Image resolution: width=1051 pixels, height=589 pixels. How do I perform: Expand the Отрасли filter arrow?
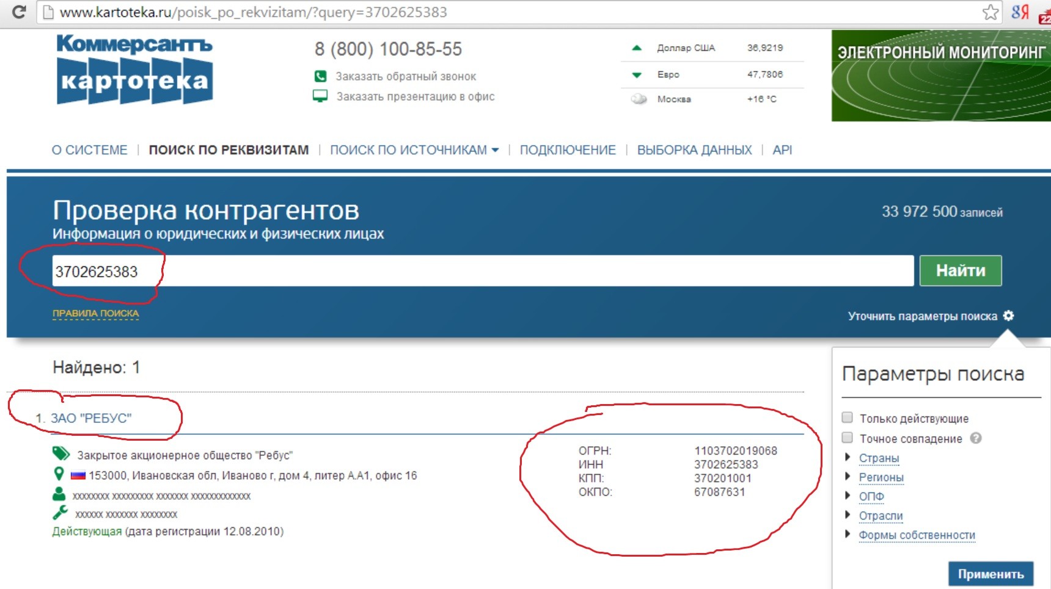pos(848,515)
